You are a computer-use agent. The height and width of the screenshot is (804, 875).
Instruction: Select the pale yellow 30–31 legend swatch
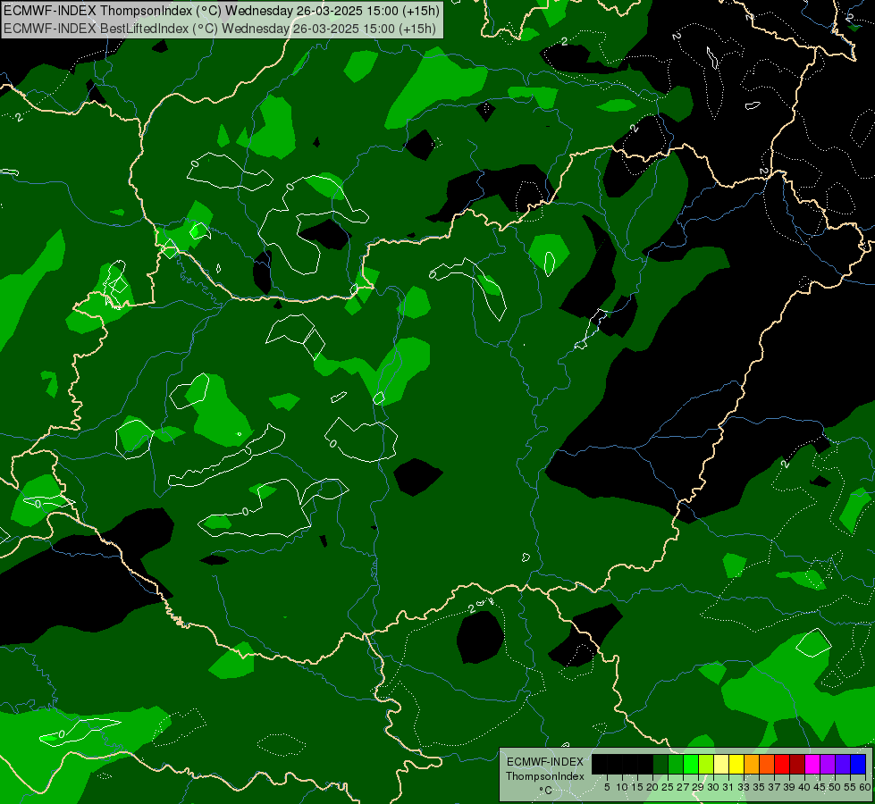coord(721,765)
